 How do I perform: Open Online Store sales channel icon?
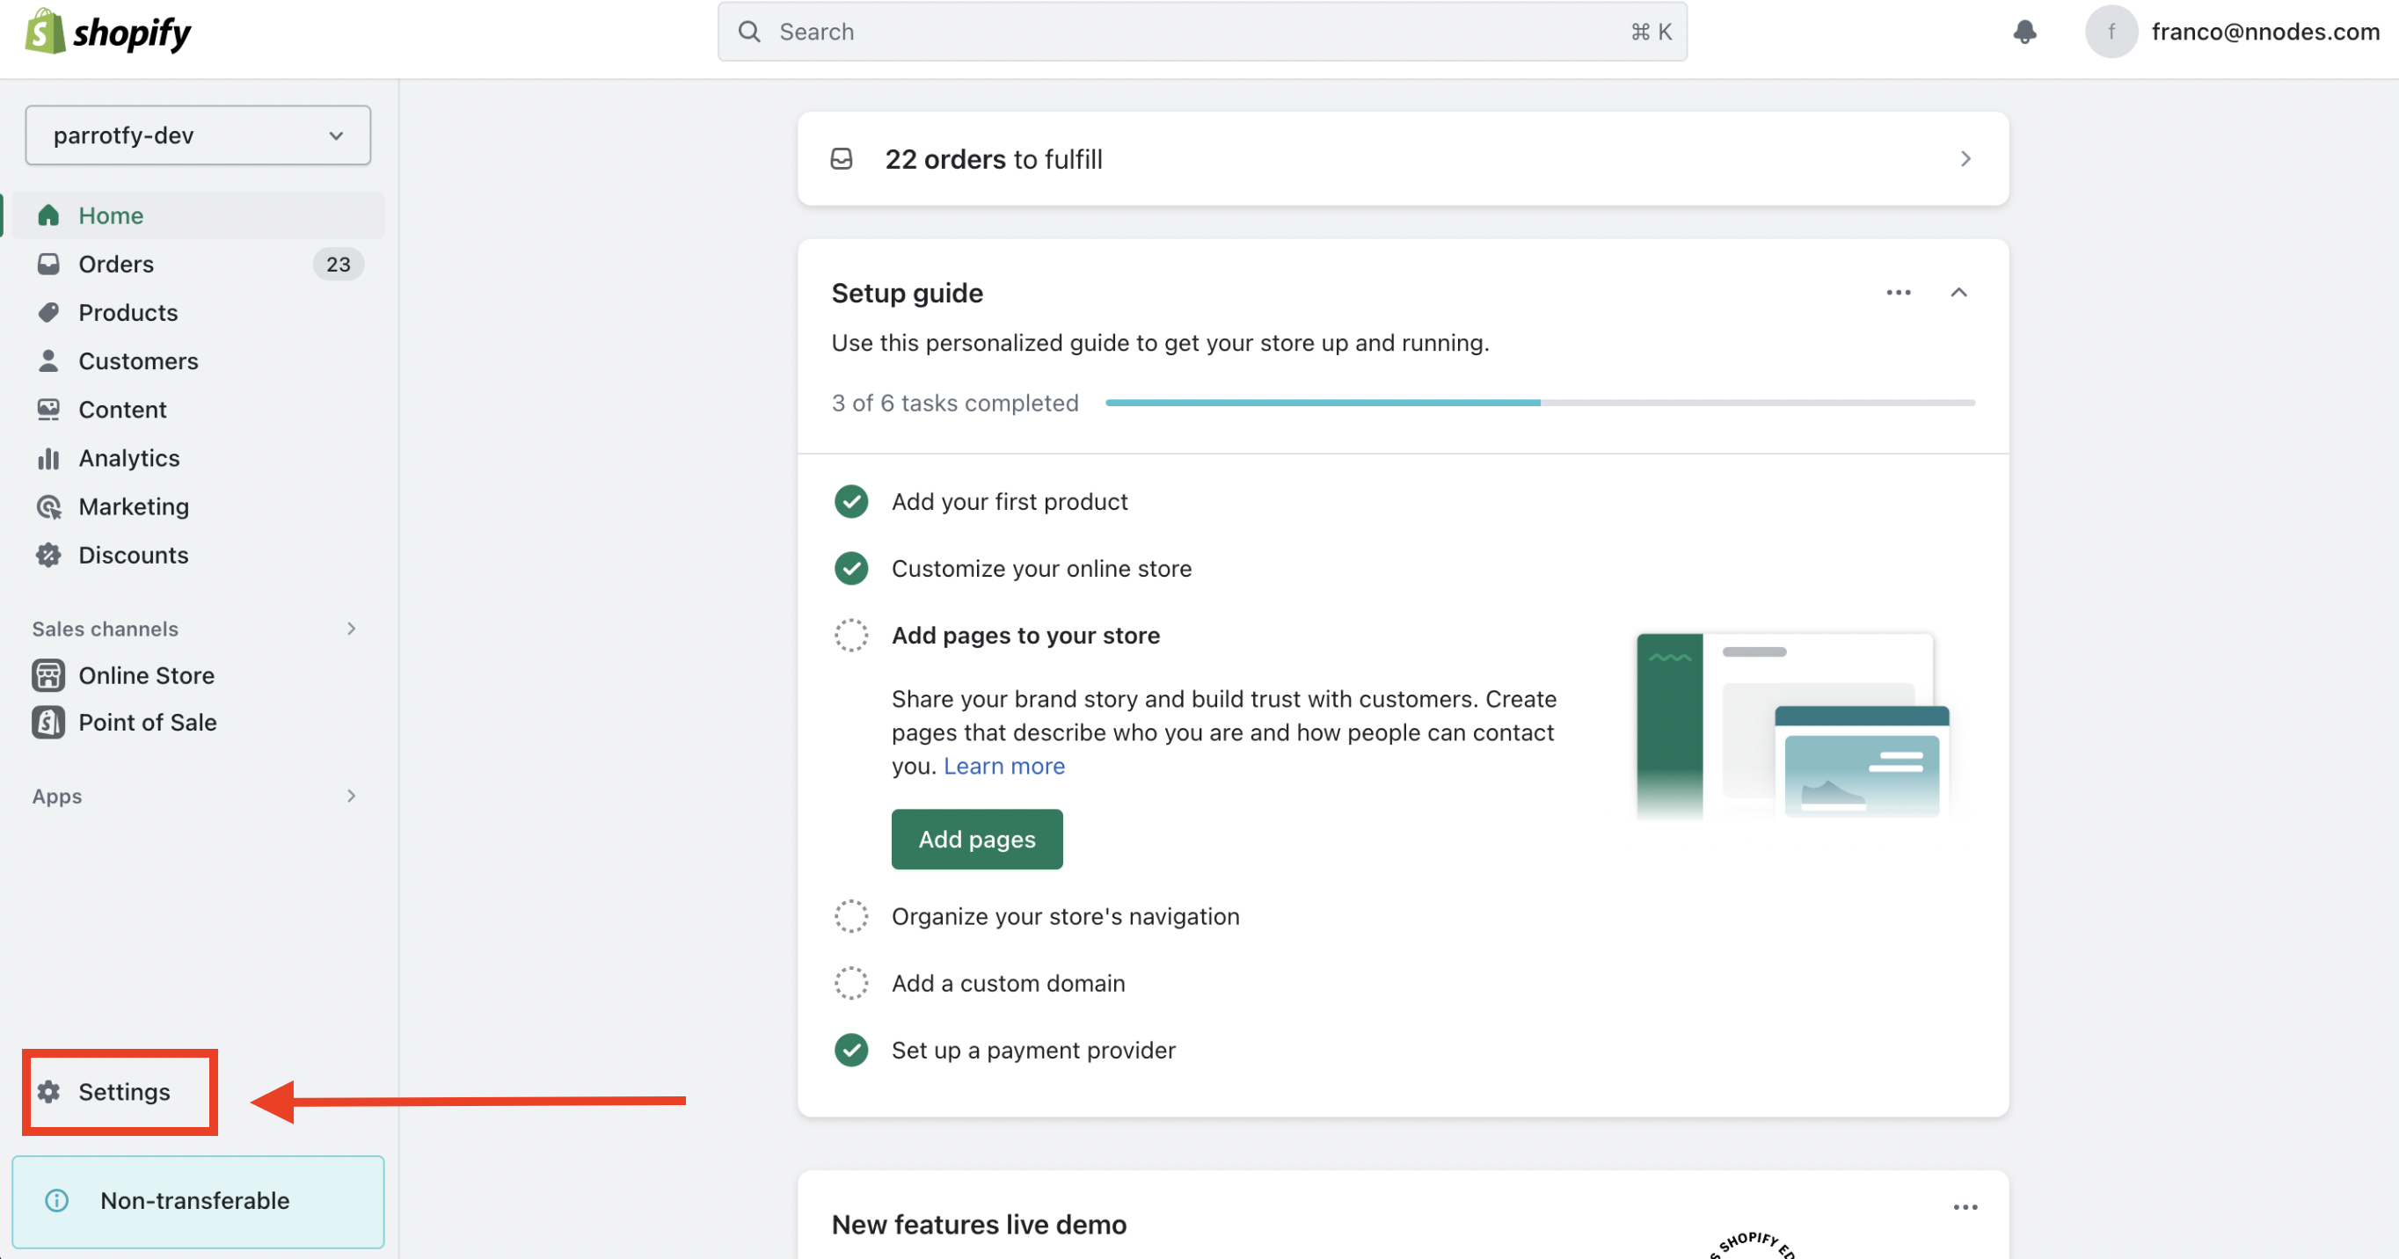[x=48, y=675]
